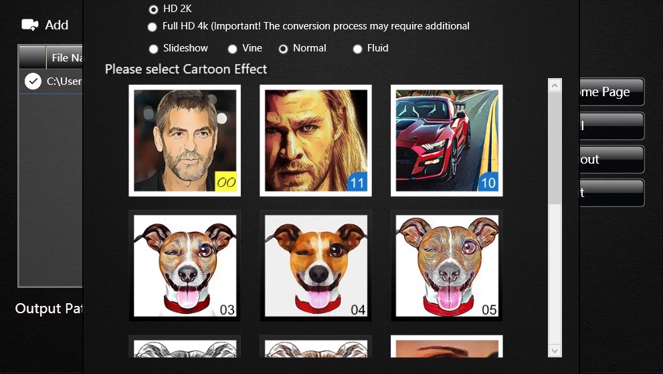
Task: Choose dog cartoon effect 05
Action: click(447, 265)
